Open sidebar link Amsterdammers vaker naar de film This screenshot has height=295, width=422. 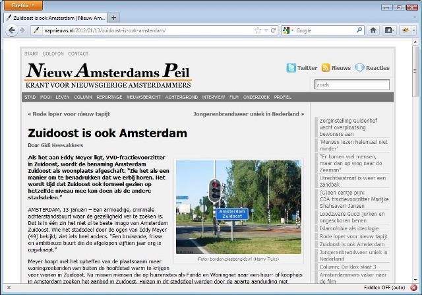pyautogui.click(x=353, y=278)
